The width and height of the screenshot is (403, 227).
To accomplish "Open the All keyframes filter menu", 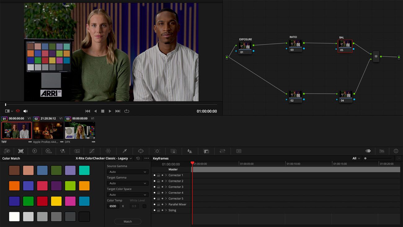I will click(355, 158).
